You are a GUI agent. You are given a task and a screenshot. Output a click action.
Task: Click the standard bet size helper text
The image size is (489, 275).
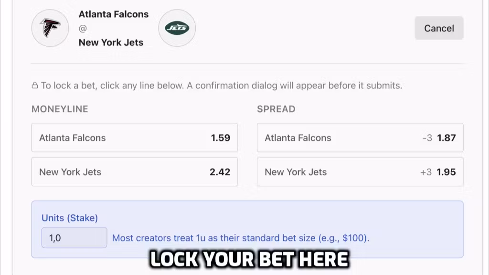pos(241,238)
